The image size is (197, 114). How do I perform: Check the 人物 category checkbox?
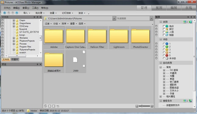[x=164, y=32]
